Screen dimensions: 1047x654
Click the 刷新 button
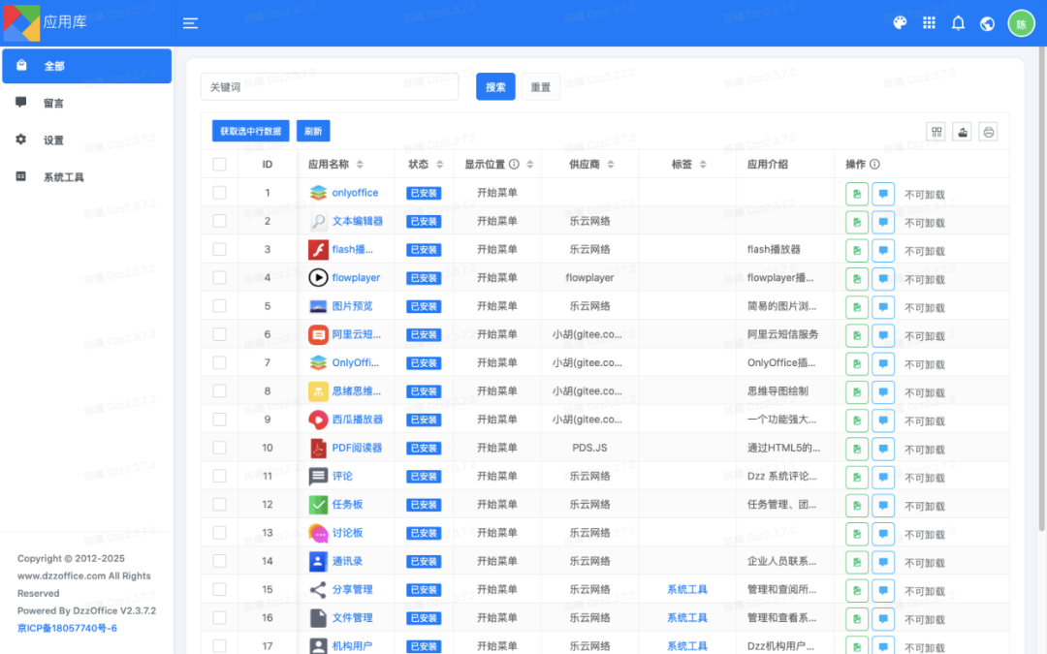(313, 131)
